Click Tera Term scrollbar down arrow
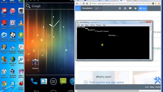 pyautogui.click(x=150, y=58)
